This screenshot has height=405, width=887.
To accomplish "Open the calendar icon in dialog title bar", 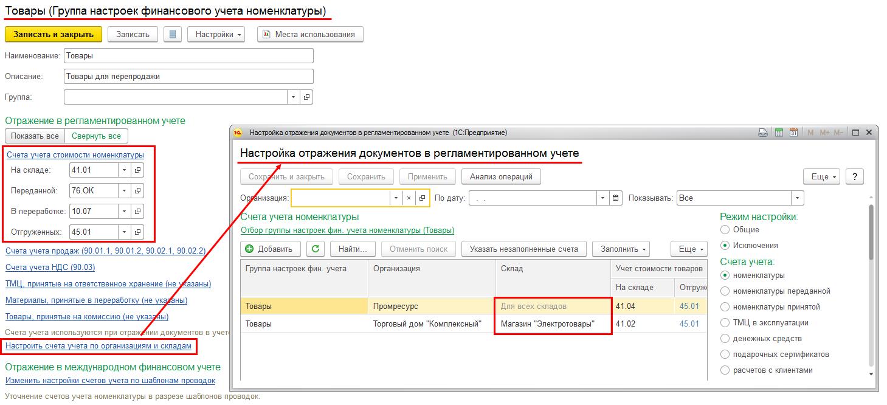I will coord(793,133).
